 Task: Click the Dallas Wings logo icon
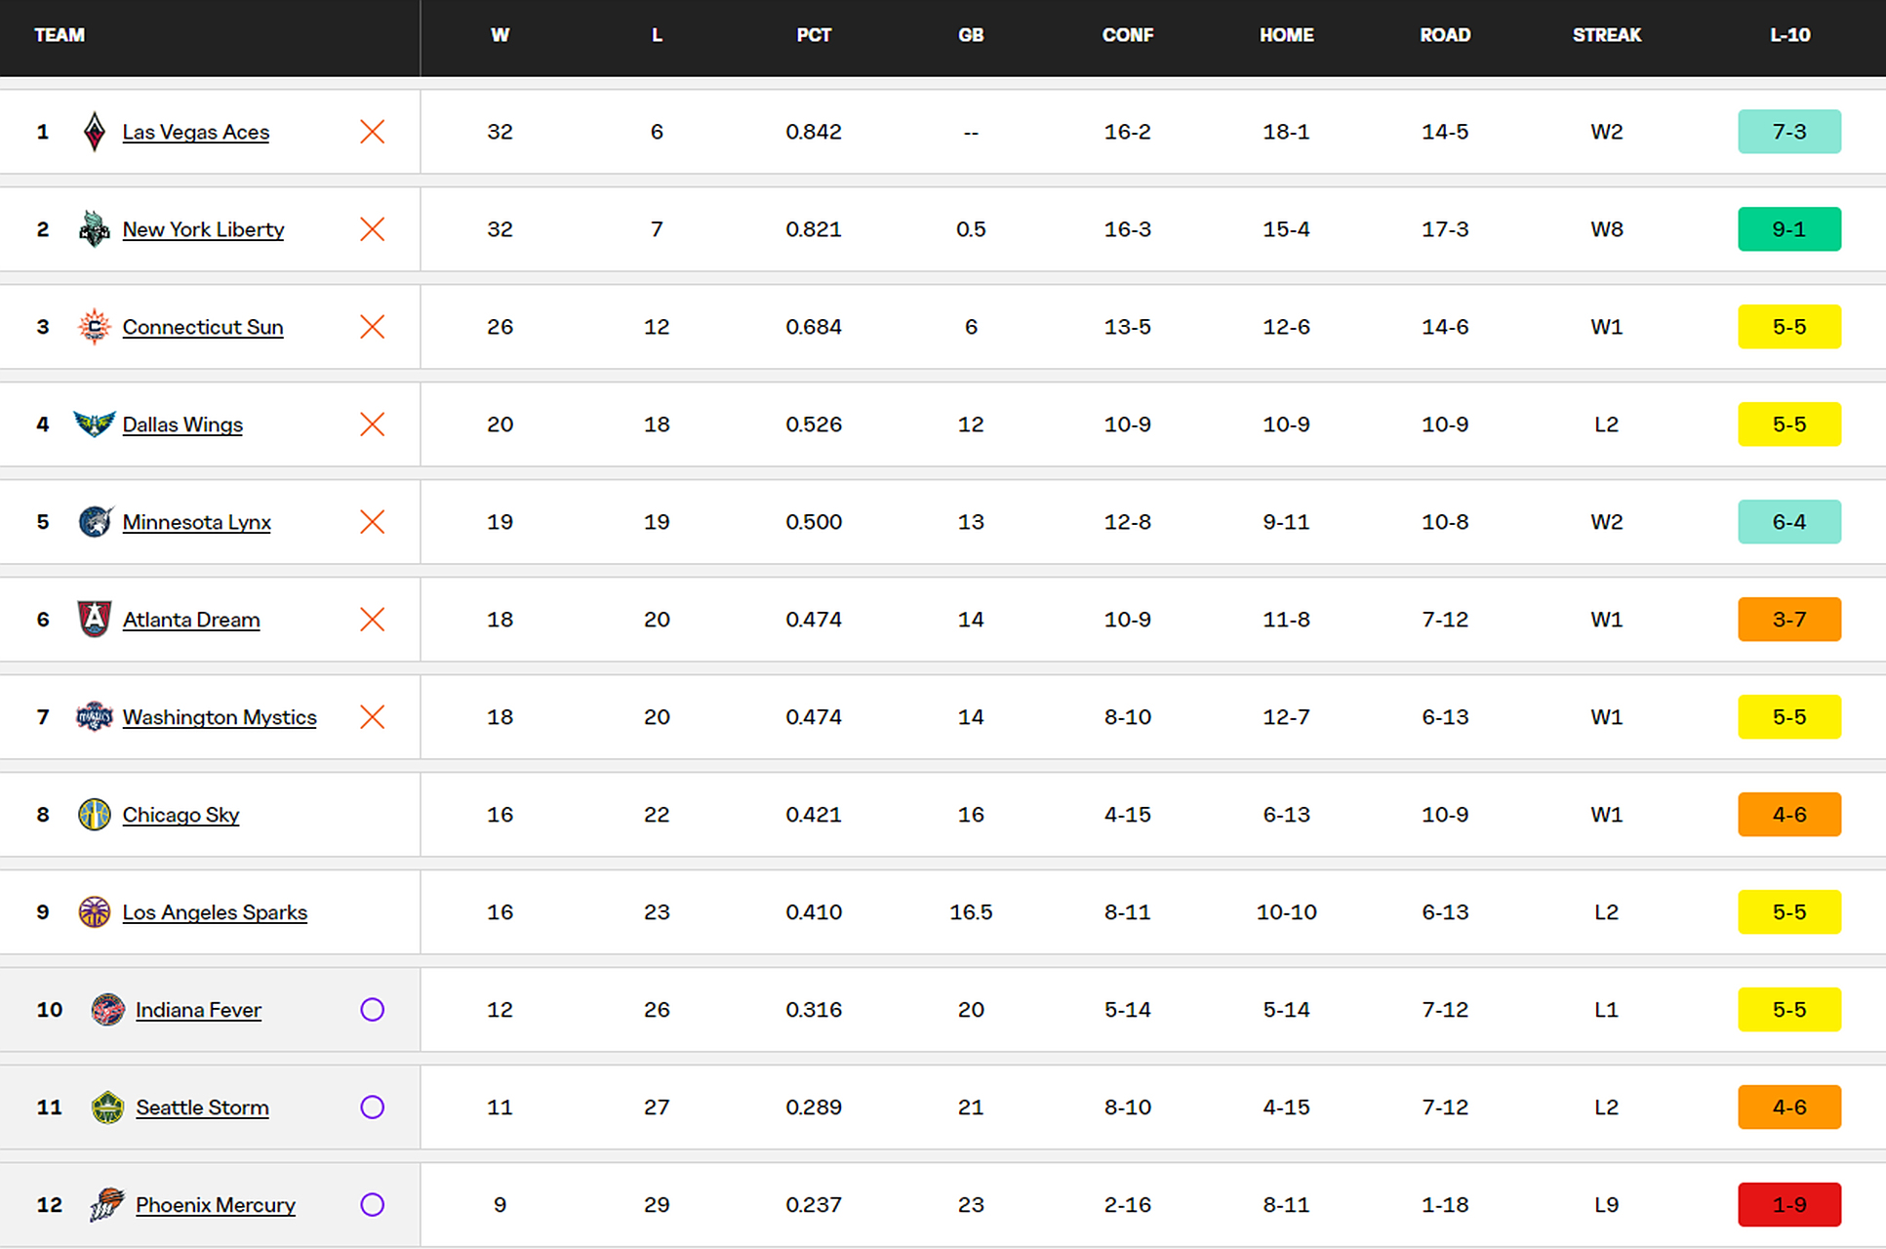[x=94, y=424]
